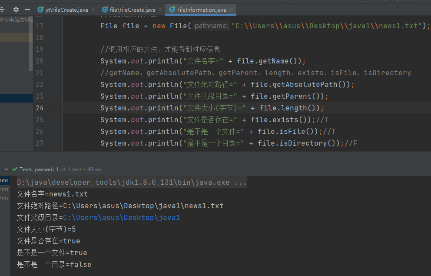Click the Project panel vertical scrollbar
This screenshot has width=431, height=276.
point(30,43)
